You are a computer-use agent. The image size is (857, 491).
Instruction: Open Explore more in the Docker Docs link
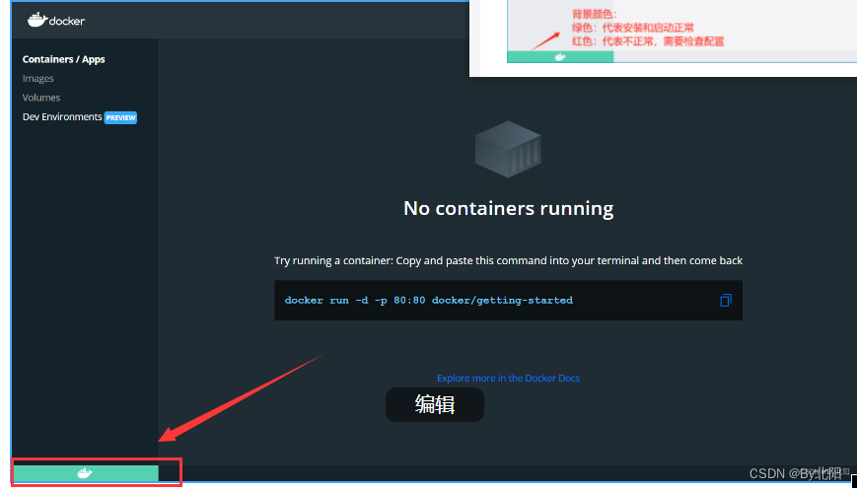[x=508, y=378]
